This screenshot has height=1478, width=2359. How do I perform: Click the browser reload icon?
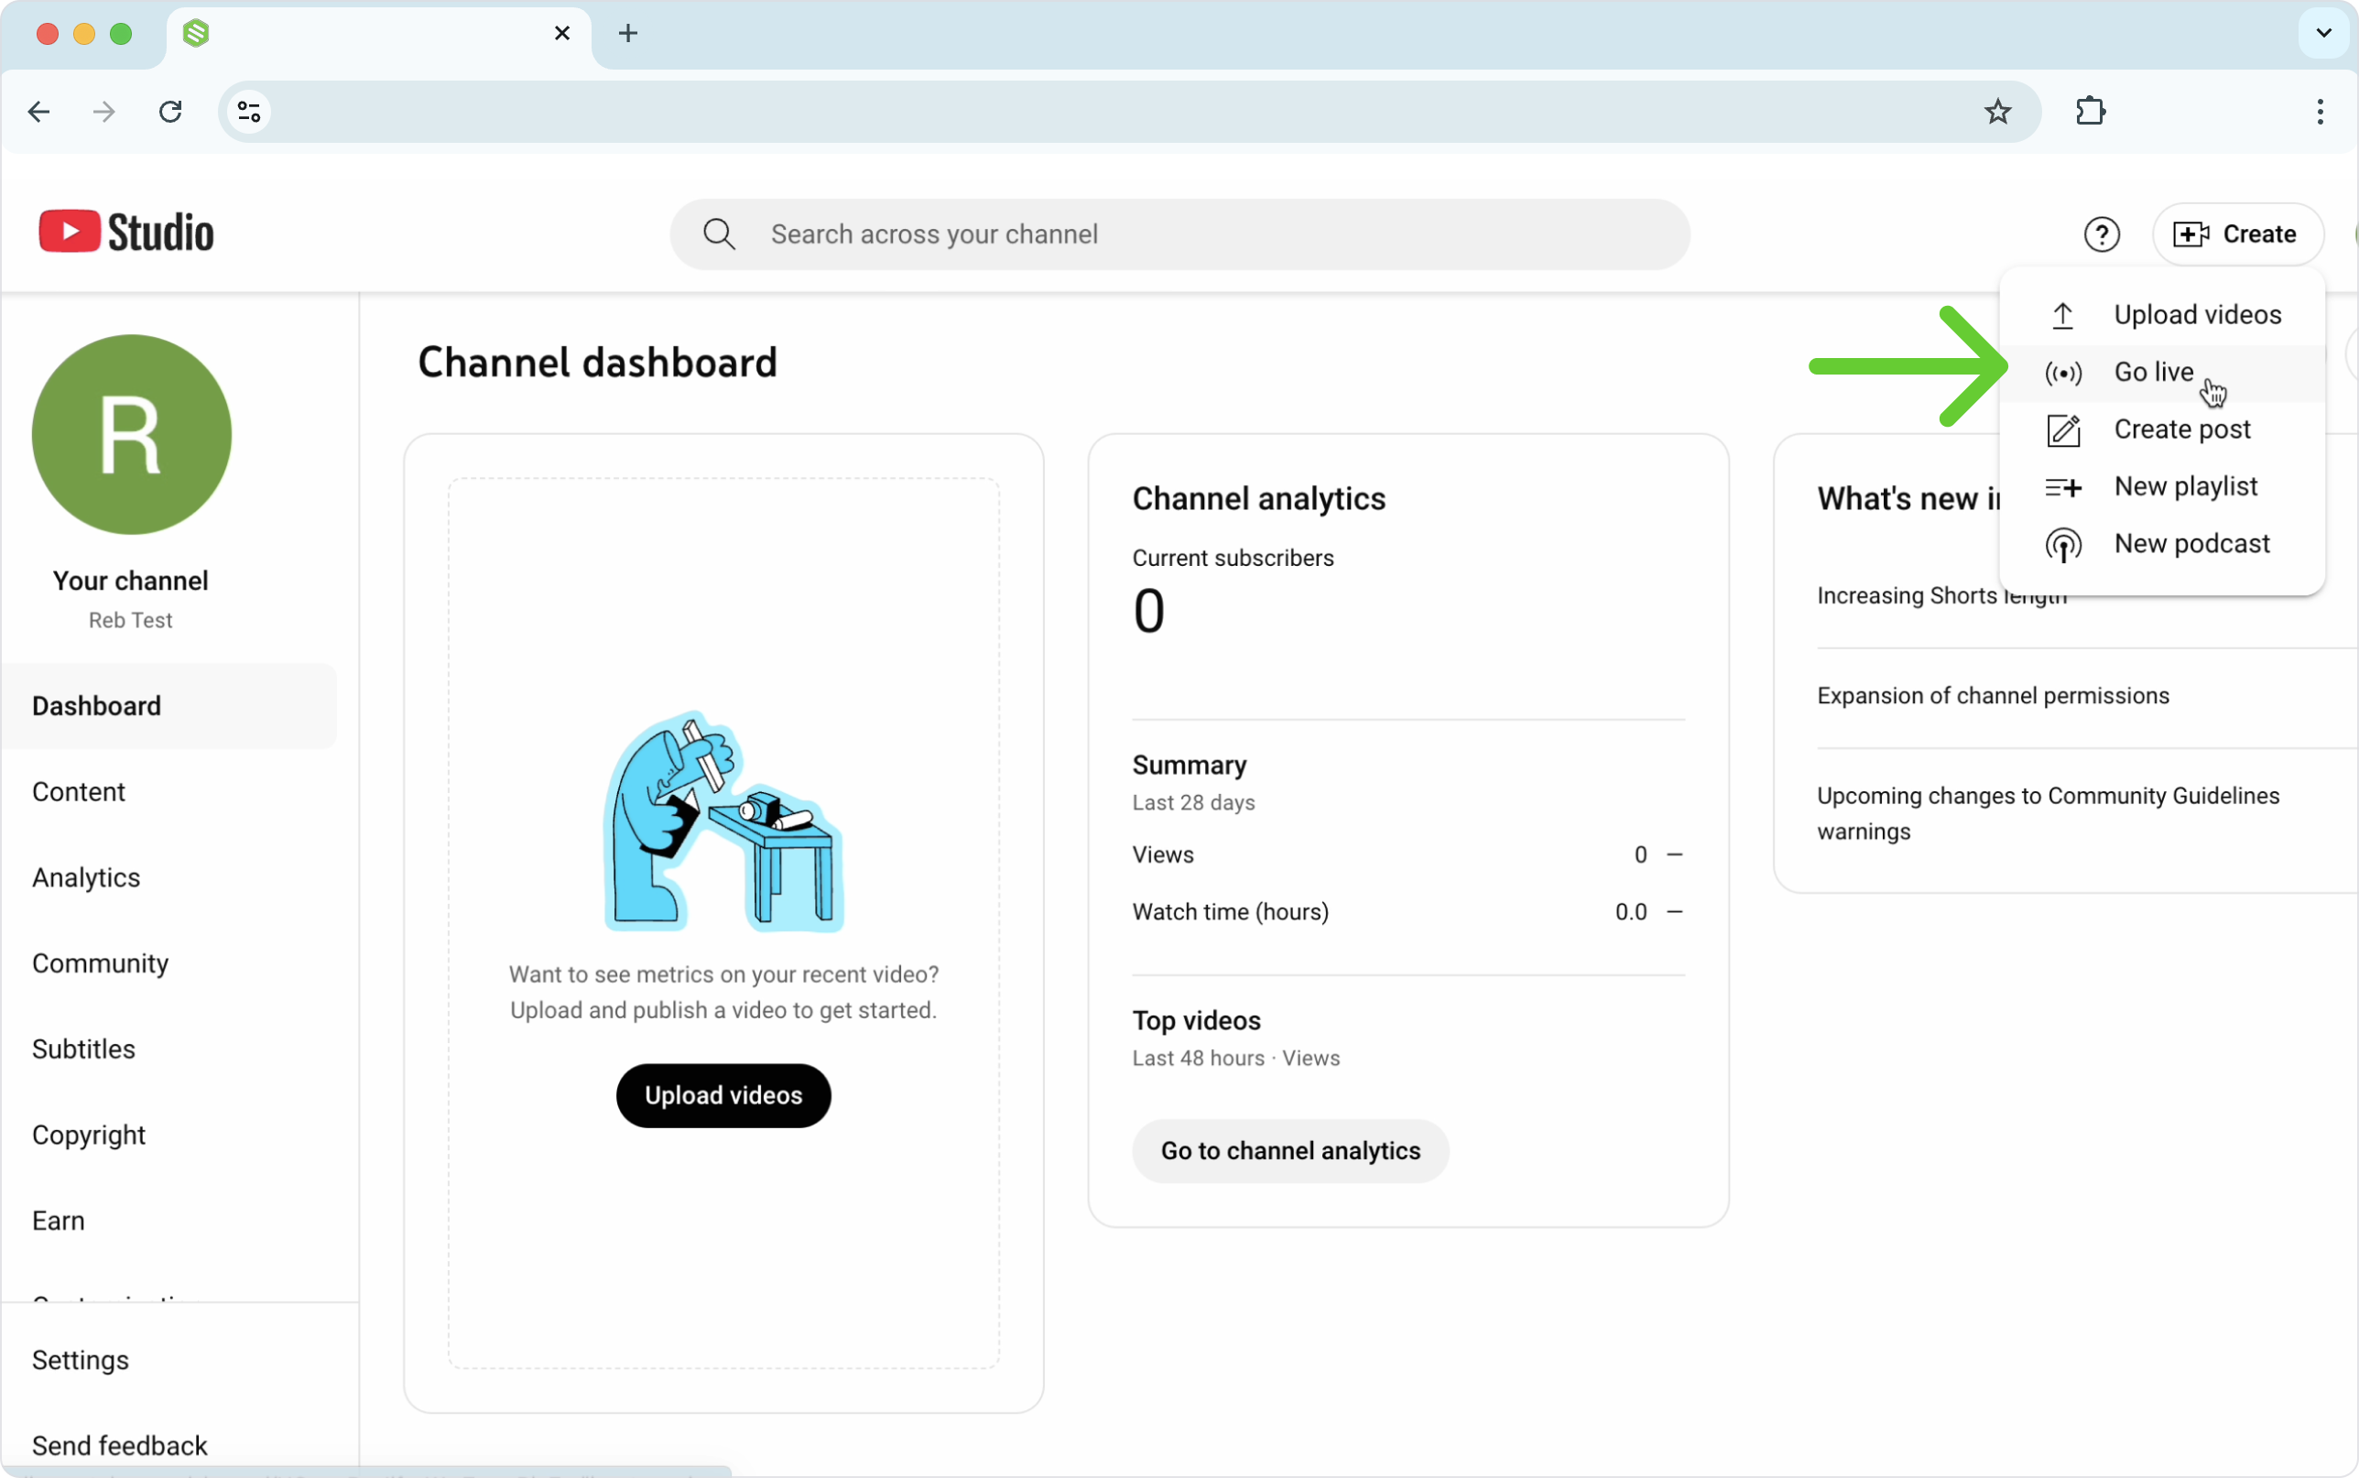coord(171,112)
